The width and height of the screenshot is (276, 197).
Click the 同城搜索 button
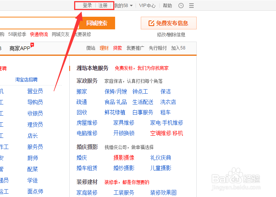pyautogui.click(x=97, y=23)
